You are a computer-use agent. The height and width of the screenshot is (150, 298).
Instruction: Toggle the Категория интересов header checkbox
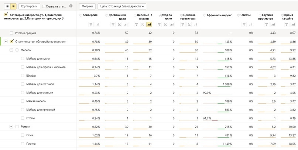(6, 14)
